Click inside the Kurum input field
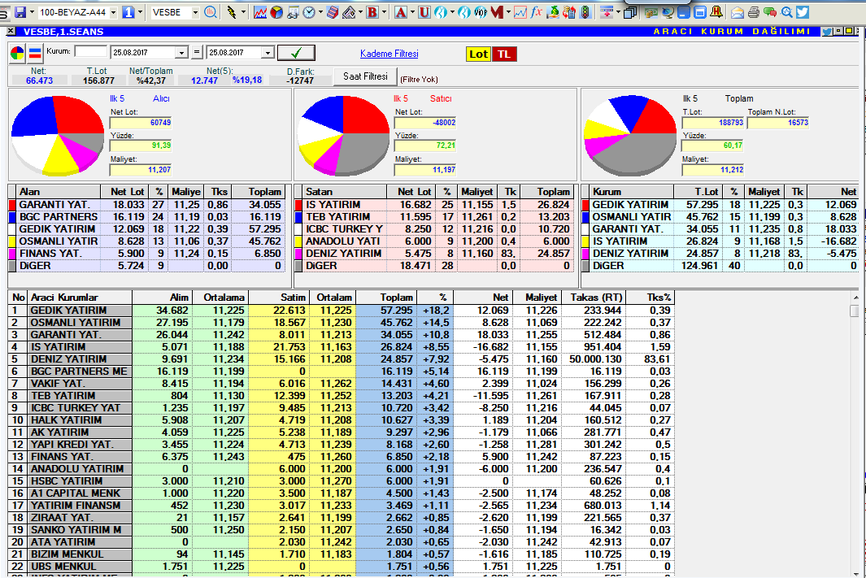 [x=90, y=51]
